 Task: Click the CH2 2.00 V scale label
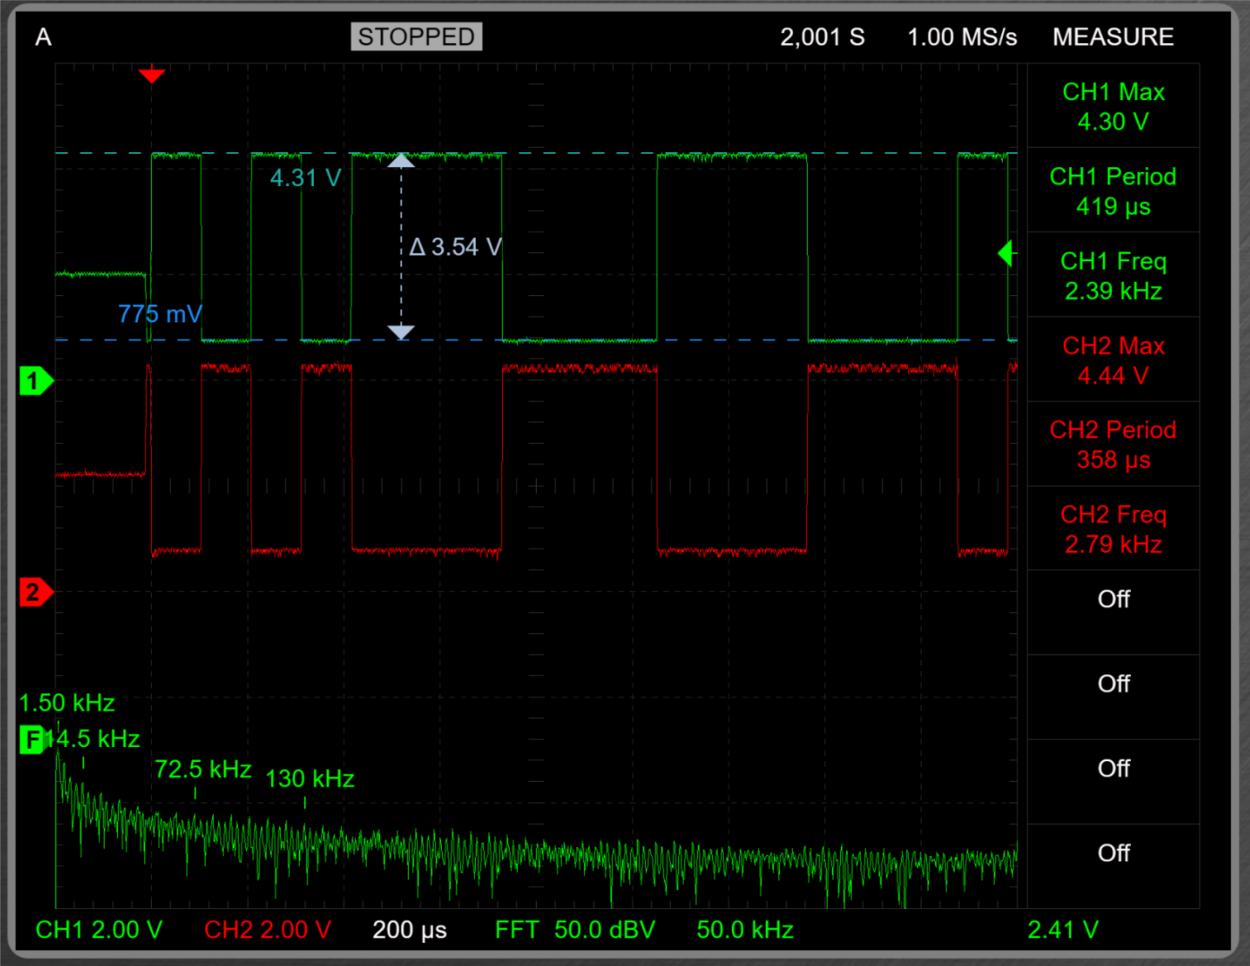click(x=268, y=930)
